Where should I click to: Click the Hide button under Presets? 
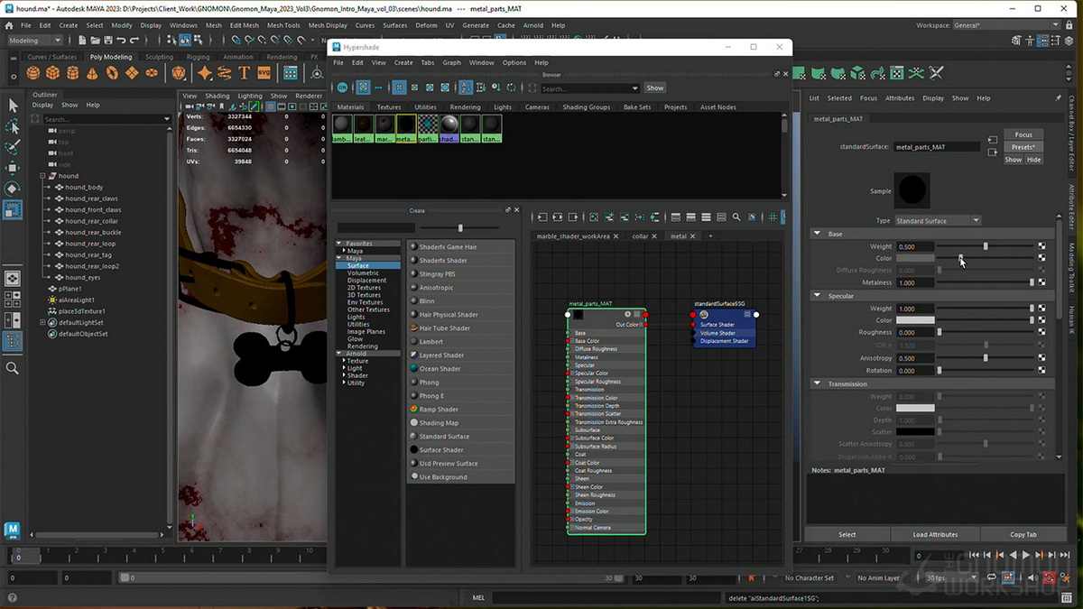1034,160
